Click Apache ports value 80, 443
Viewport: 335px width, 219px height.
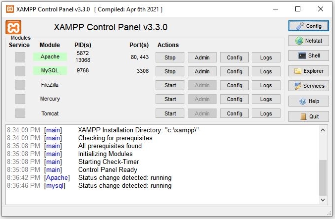pos(140,57)
